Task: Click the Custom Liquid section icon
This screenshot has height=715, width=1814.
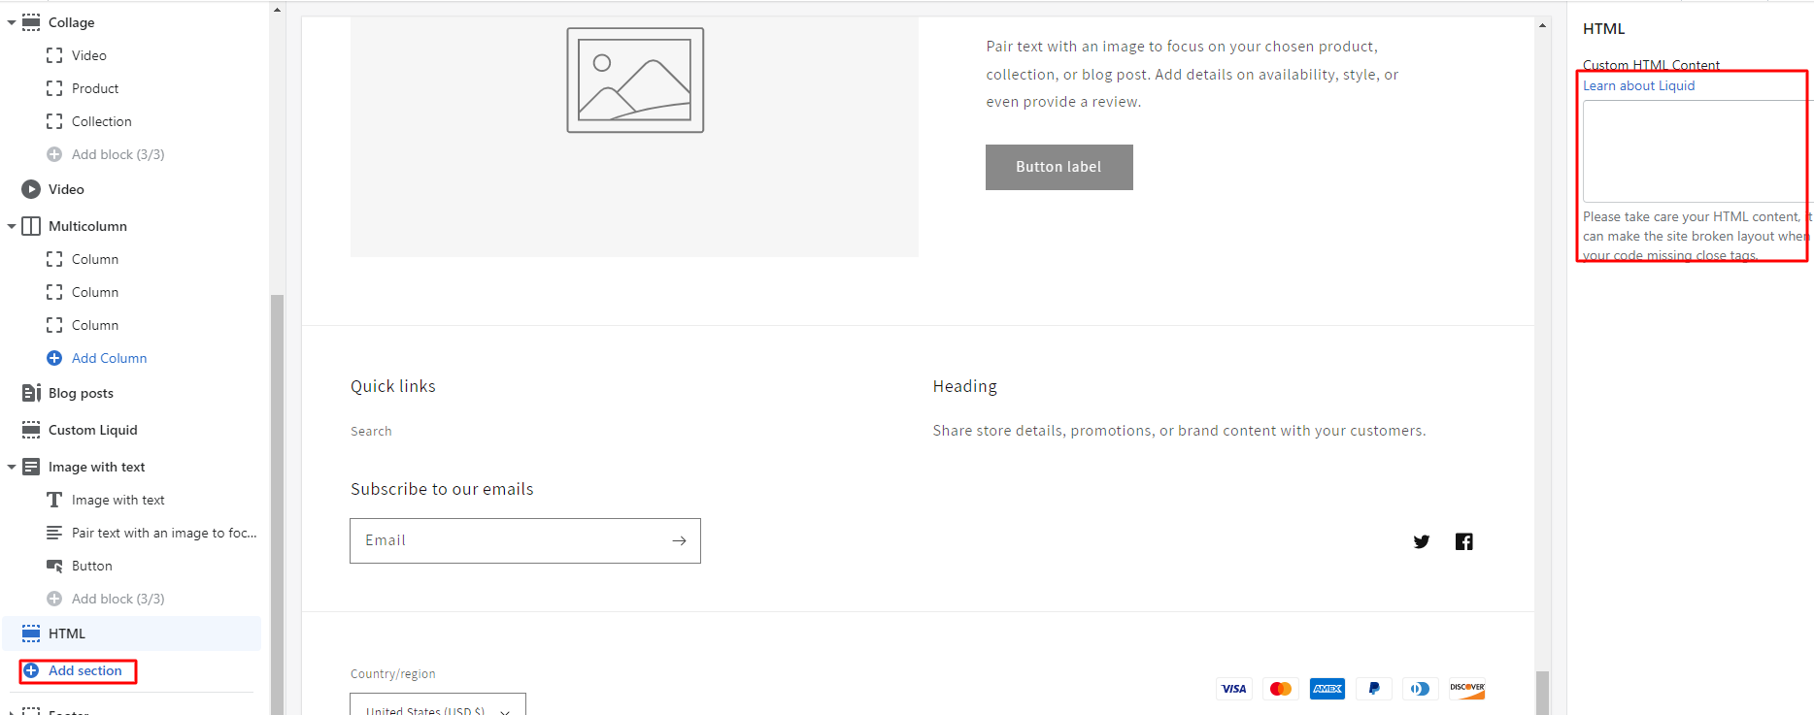Action: pos(31,430)
